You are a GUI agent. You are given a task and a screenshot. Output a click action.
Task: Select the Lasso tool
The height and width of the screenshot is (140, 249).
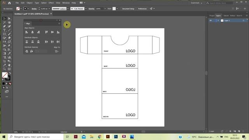click(9, 23)
